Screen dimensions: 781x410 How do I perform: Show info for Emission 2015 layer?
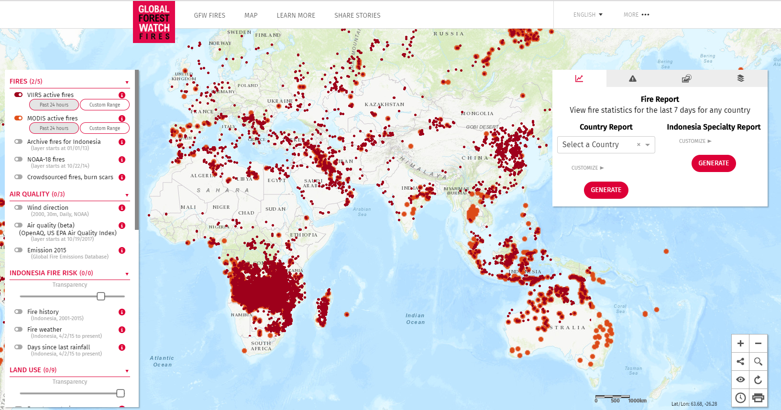pyautogui.click(x=122, y=250)
